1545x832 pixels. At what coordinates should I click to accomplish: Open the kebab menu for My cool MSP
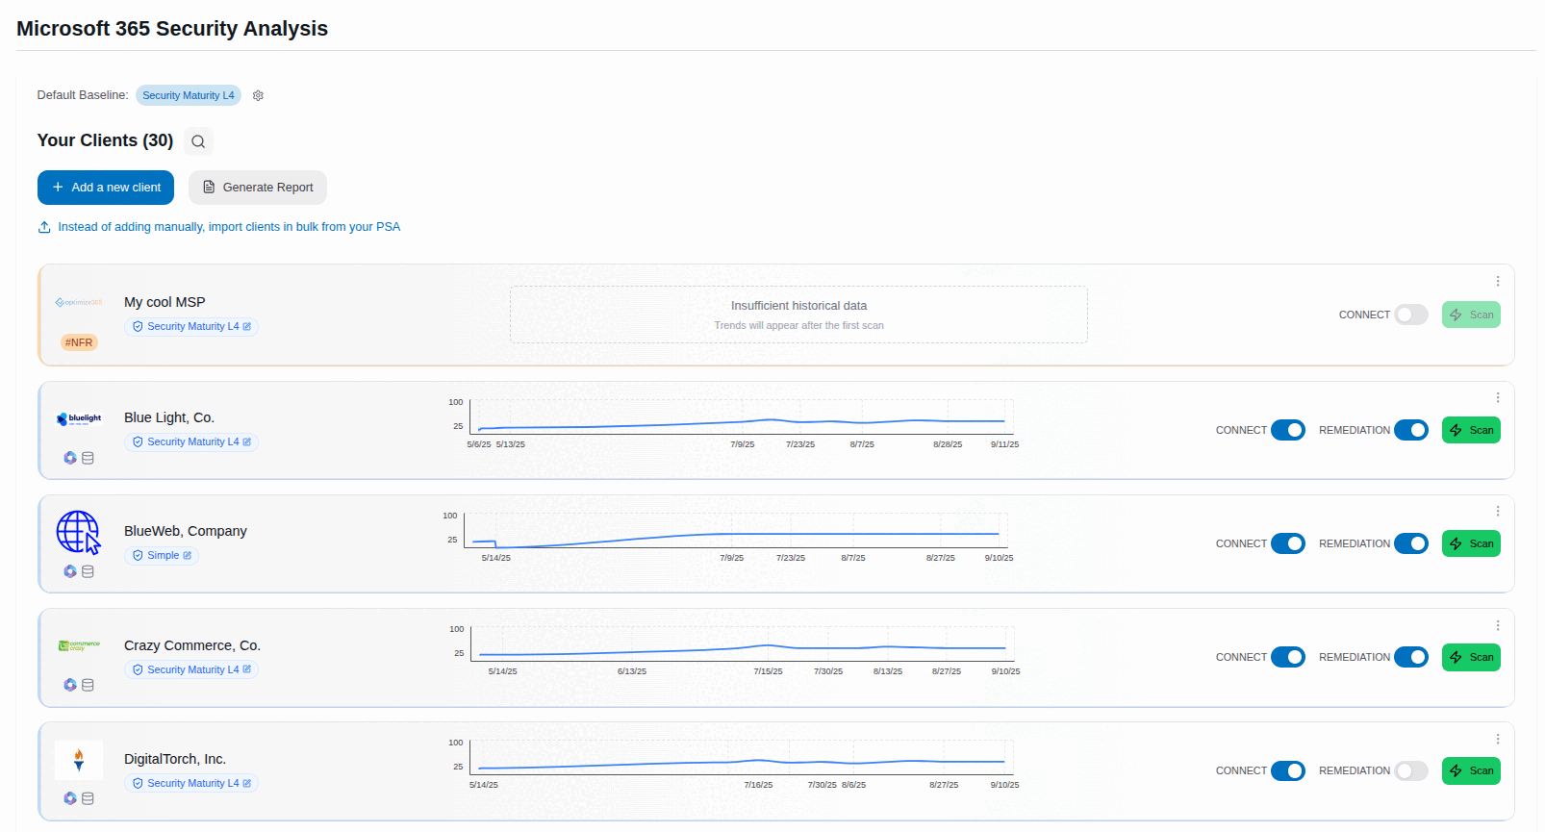pyautogui.click(x=1498, y=281)
